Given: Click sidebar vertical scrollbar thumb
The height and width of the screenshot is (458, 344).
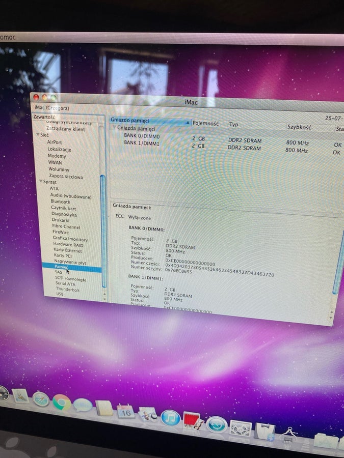Looking at the screenshot, I should pos(103,231).
